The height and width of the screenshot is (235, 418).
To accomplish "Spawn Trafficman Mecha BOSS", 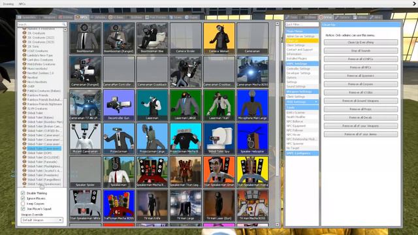I will pos(119,206).
